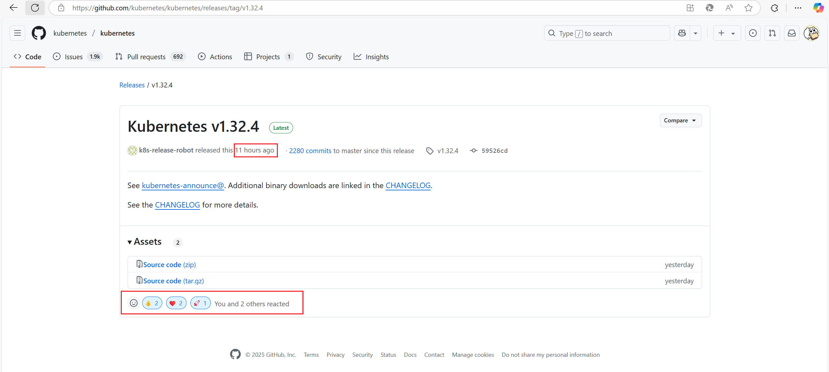
Task: Click the browser refresh button
Action: [35, 8]
